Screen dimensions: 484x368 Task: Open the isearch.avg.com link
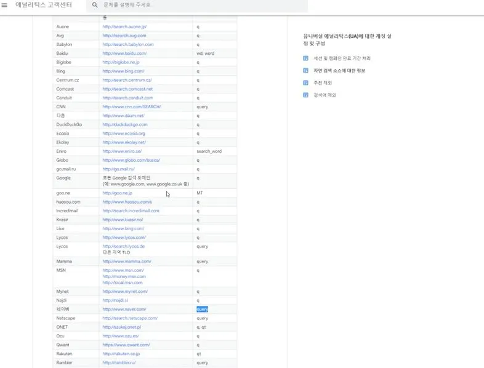124,36
